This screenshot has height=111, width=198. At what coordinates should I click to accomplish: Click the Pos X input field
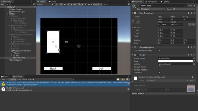pyautogui.click(x=164, y=19)
